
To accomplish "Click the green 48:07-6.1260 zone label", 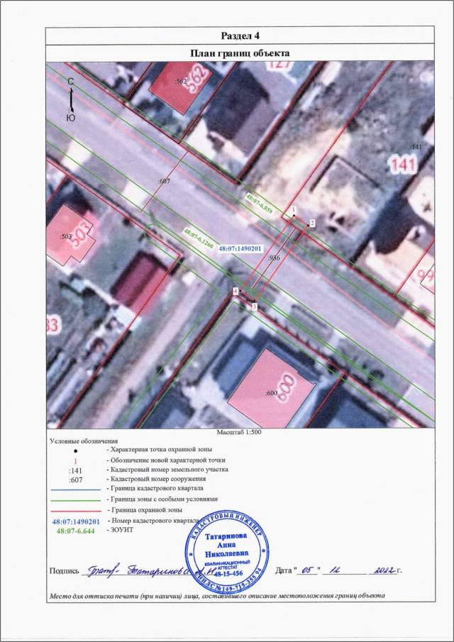I will (x=198, y=241).
